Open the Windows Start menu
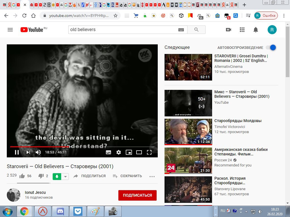Viewport: 290px width, 217px height. click(8, 211)
